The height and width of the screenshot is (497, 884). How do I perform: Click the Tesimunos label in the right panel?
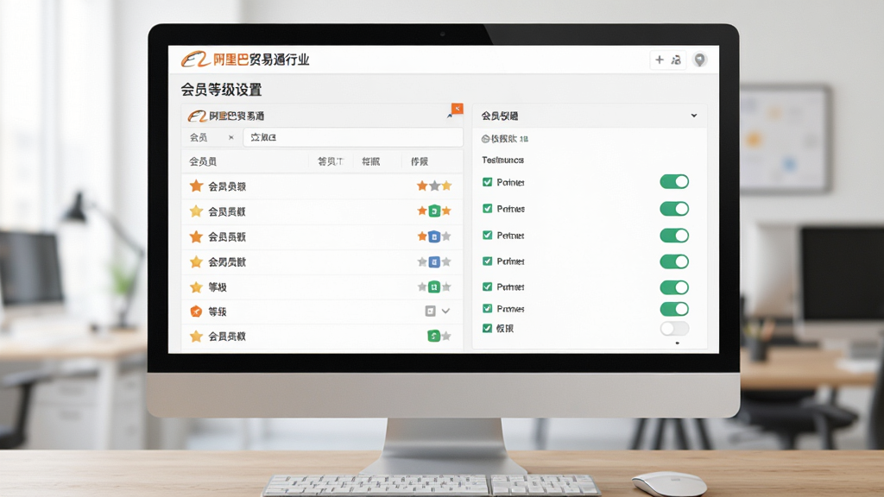pyautogui.click(x=503, y=160)
